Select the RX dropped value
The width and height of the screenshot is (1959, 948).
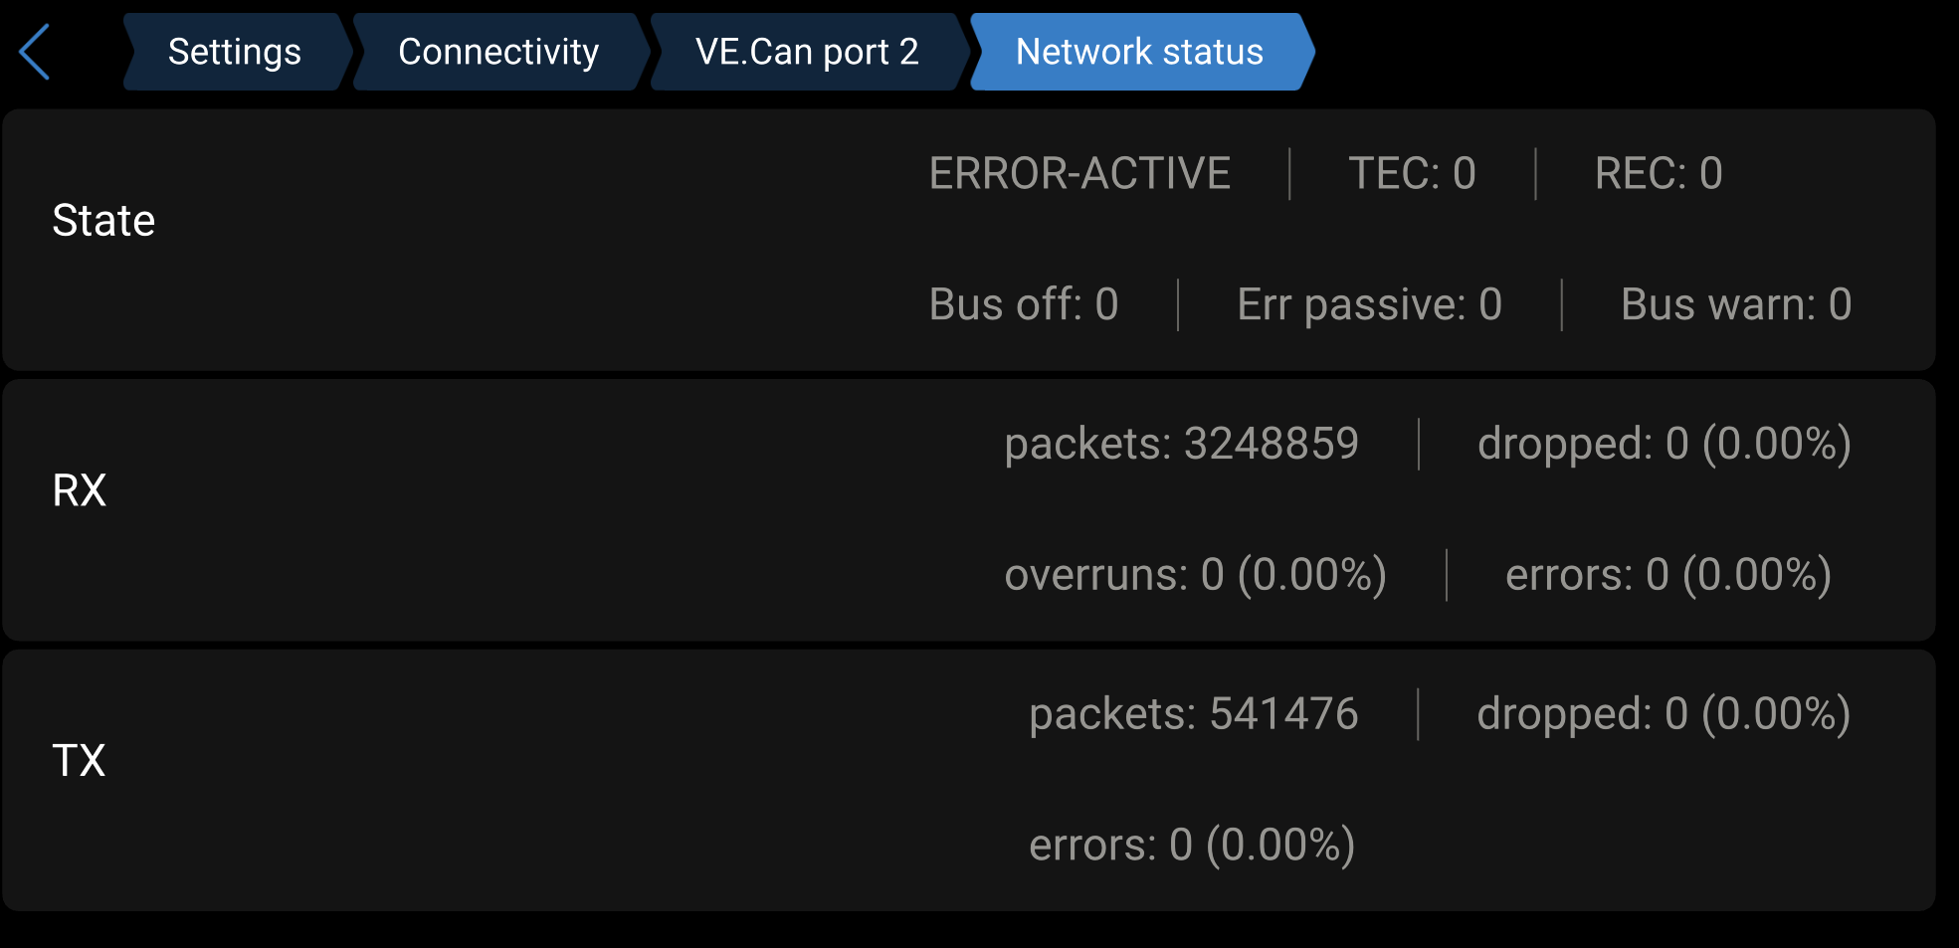(1664, 444)
